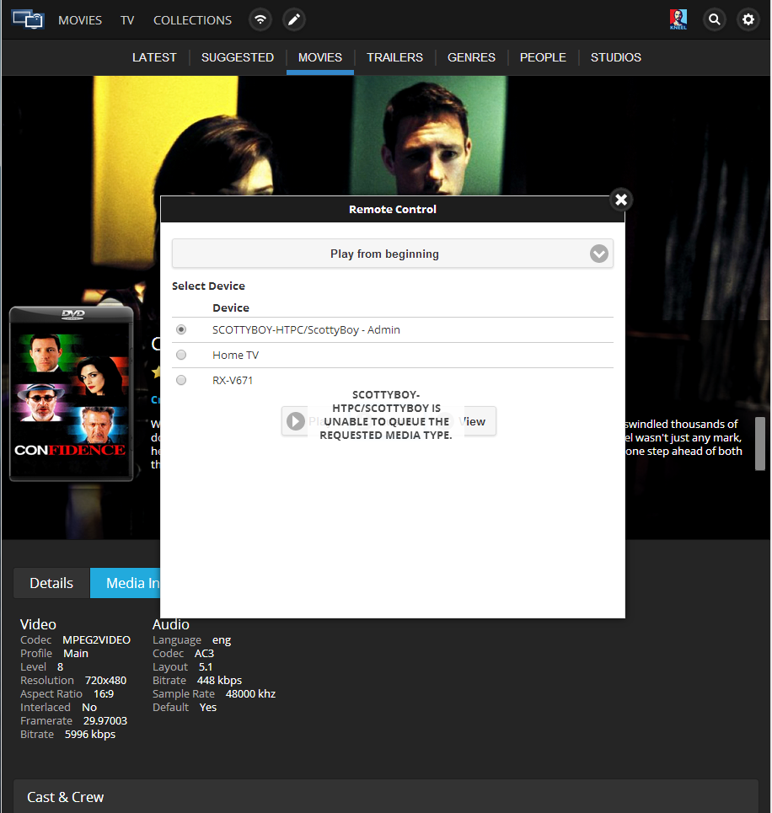This screenshot has height=813, width=772.
Task: Dismiss the Remote Control dialog via the X
Action: click(x=621, y=200)
